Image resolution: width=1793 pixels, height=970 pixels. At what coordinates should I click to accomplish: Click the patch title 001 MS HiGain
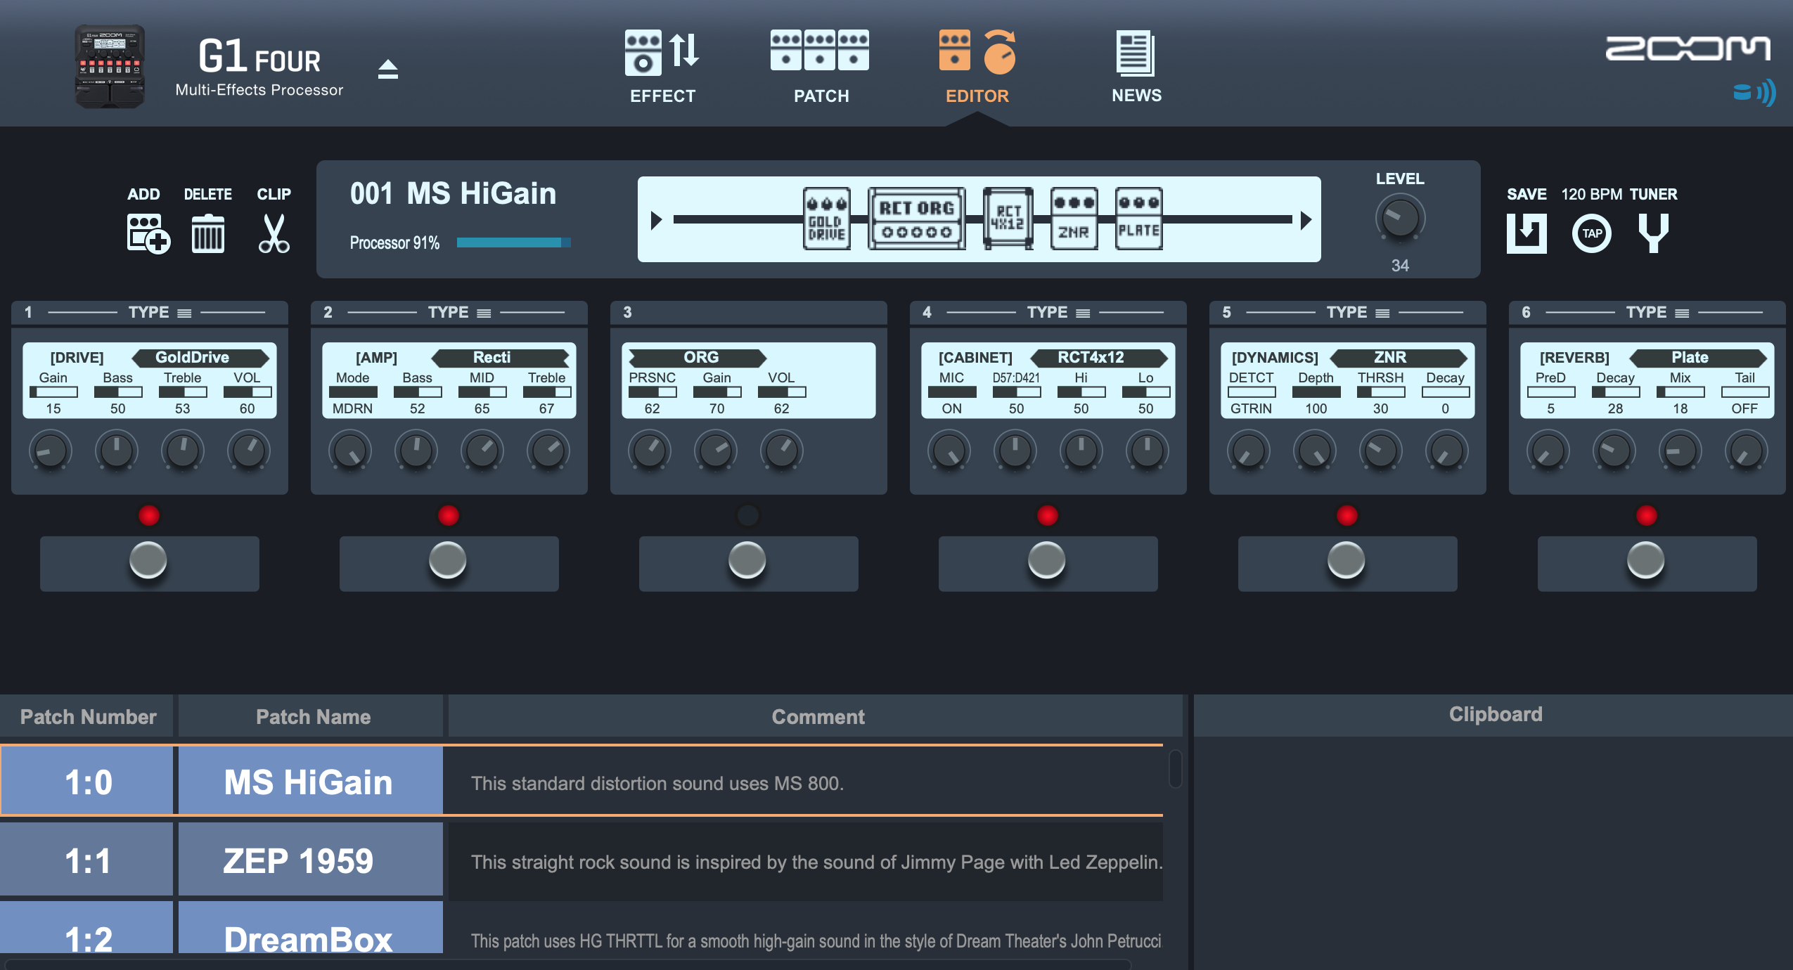pyautogui.click(x=453, y=193)
